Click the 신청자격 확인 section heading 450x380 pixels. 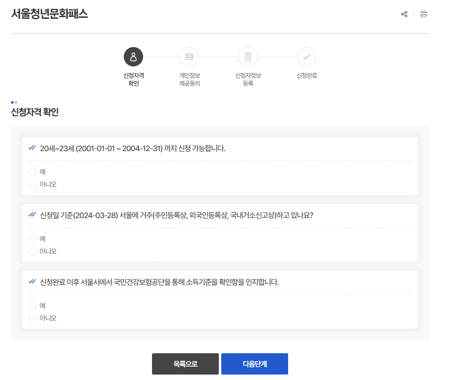tap(35, 112)
